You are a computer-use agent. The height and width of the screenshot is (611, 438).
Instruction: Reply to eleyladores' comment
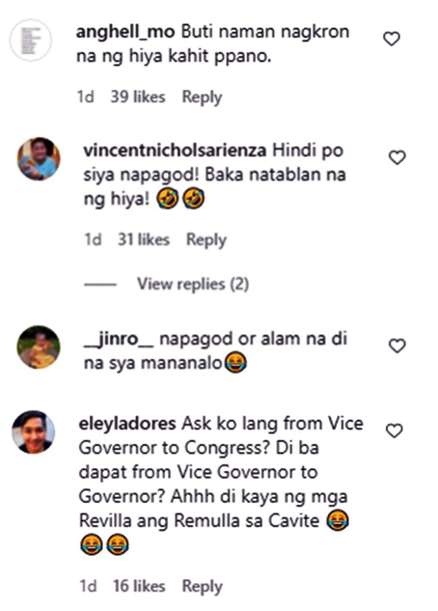[202, 586]
